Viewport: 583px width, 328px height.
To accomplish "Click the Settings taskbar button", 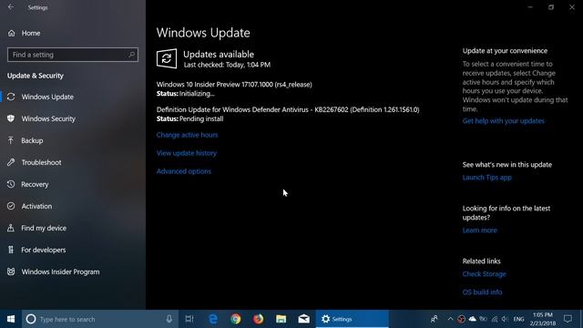I will (x=353, y=319).
